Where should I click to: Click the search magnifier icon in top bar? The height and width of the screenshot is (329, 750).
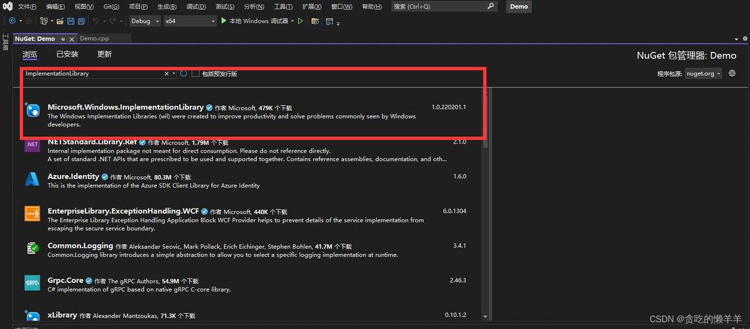pos(491,7)
